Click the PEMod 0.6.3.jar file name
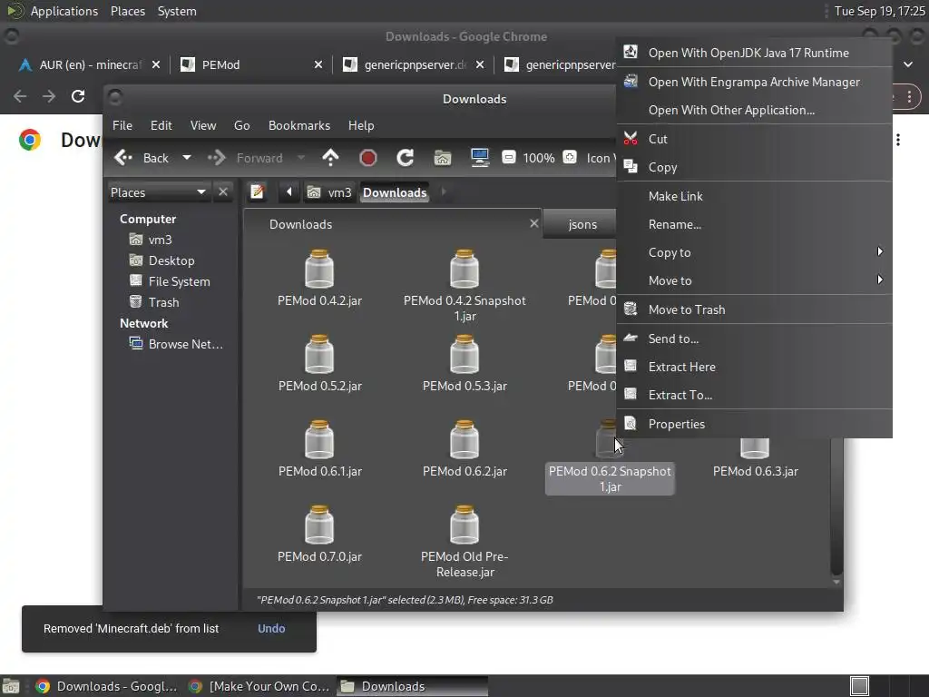 pyautogui.click(x=756, y=471)
